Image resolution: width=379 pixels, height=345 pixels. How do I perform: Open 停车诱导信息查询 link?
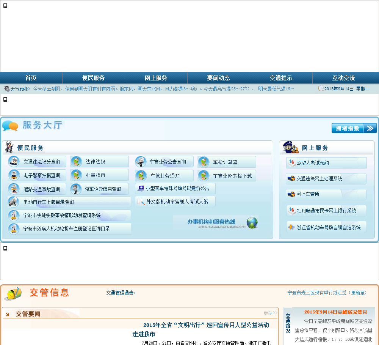[103, 189]
